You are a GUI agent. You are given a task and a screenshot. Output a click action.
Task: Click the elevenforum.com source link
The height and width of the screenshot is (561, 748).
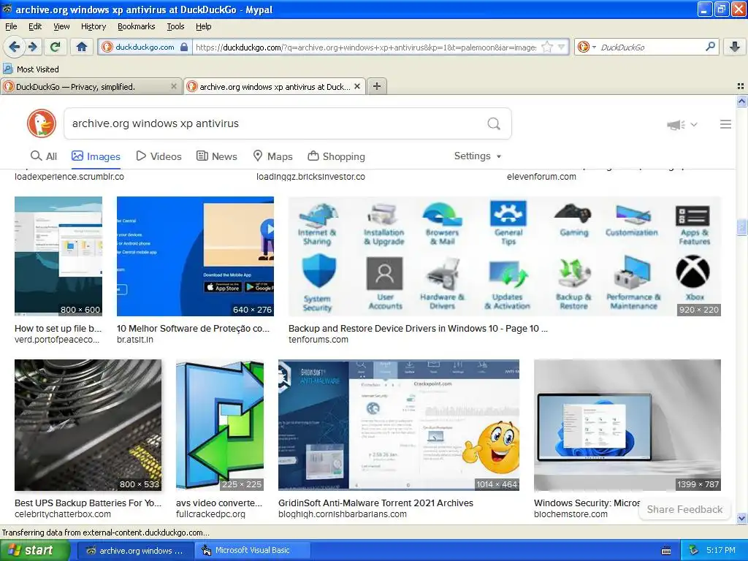click(541, 177)
